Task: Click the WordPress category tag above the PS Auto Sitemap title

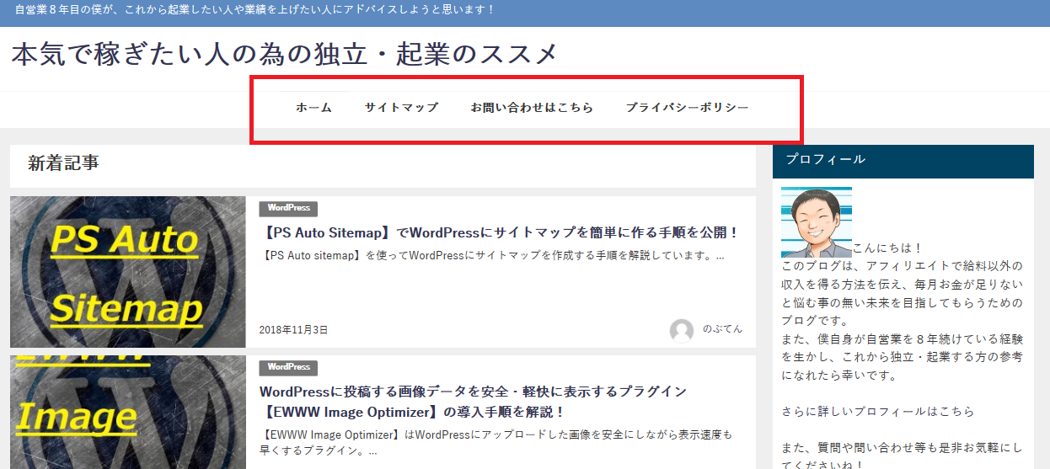Action: click(x=288, y=208)
